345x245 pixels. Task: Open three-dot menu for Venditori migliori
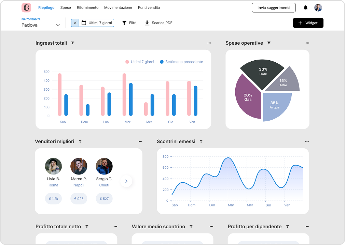click(140, 141)
